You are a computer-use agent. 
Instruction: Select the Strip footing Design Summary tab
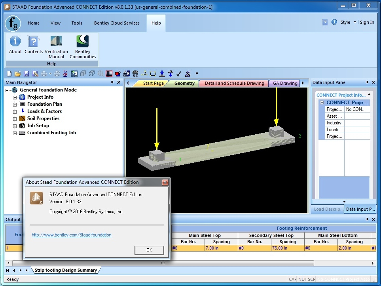coord(66,270)
